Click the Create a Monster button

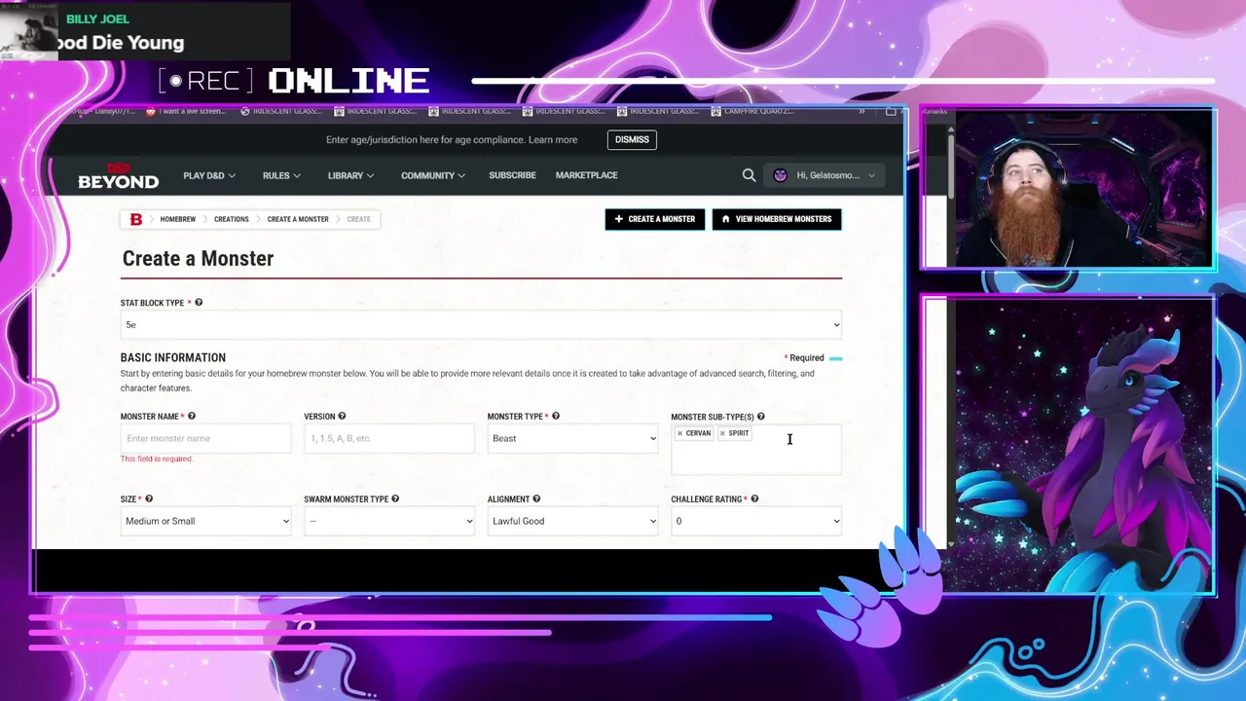tap(654, 219)
